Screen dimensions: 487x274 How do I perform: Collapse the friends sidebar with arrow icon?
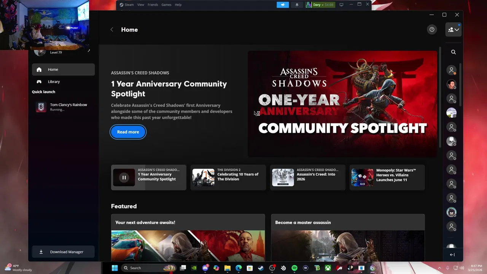click(x=452, y=255)
